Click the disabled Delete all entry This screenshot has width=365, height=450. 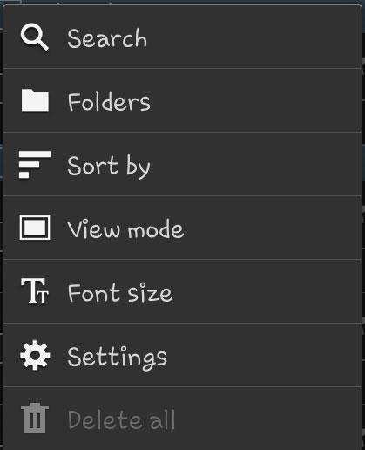tap(182, 419)
